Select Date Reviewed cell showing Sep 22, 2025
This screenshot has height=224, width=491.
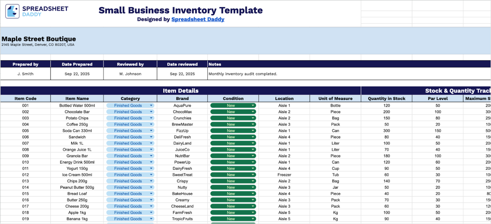coord(182,74)
